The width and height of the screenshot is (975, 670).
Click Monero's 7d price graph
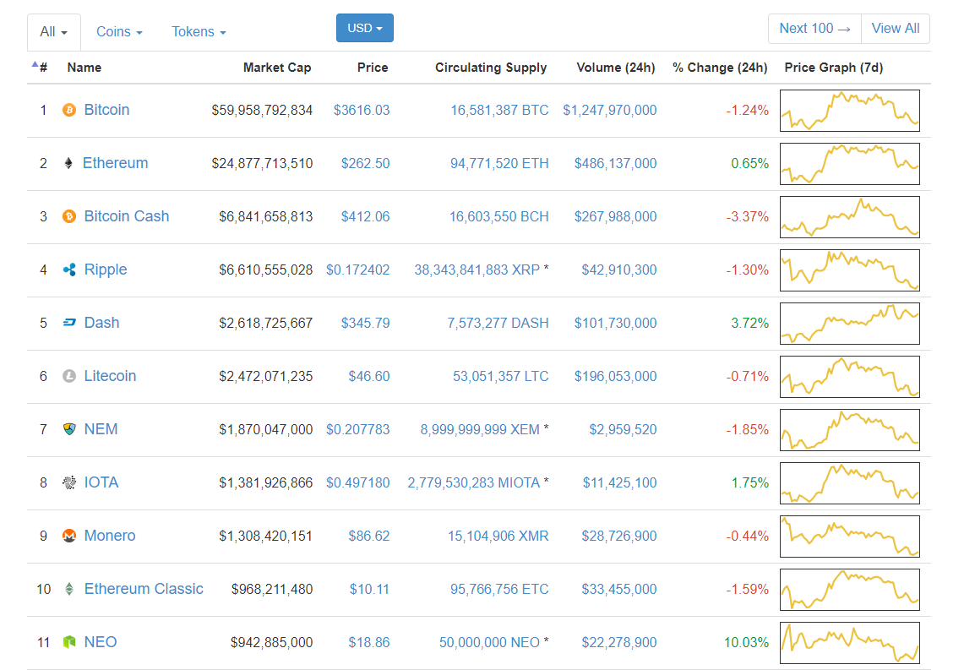pos(850,537)
